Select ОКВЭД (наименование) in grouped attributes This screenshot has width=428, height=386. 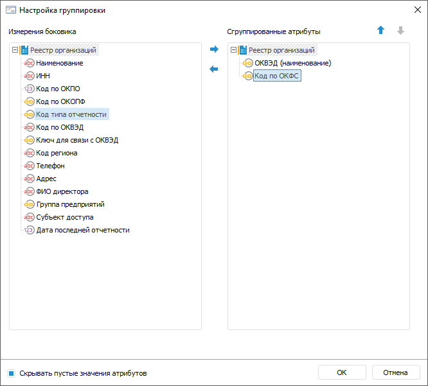[292, 63]
